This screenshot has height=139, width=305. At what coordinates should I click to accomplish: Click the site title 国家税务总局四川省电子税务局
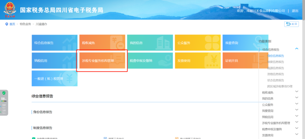(62, 10)
